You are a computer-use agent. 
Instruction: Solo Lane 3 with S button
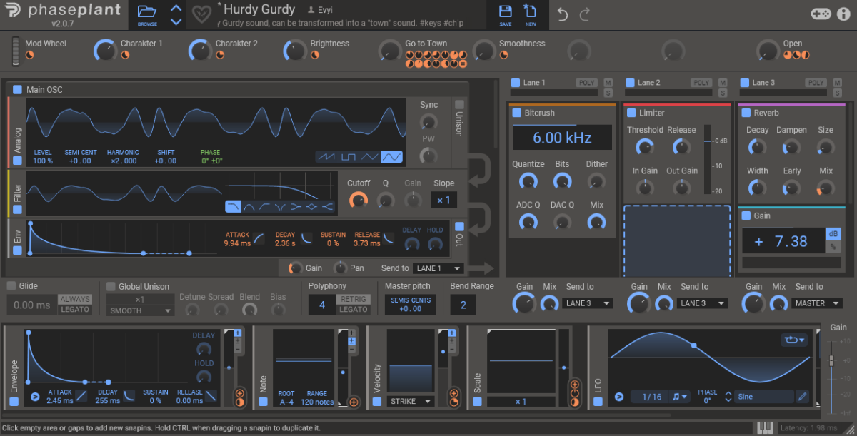tap(838, 93)
